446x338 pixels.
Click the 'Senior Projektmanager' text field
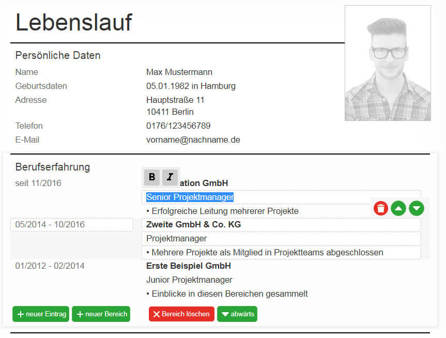(x=190, y=197)
